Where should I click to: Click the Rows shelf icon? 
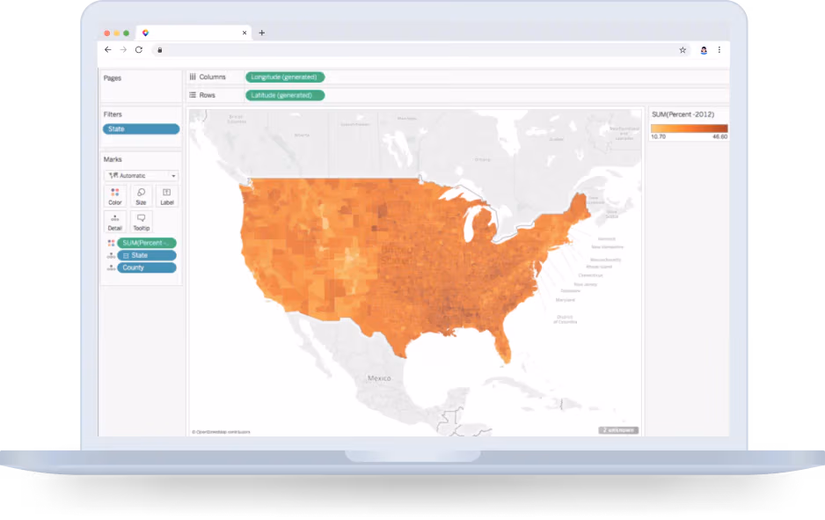(x=193, y=95)
